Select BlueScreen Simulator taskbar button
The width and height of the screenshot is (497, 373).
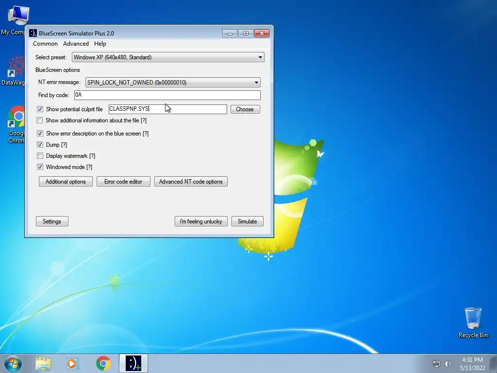click(x=133, y=363)
